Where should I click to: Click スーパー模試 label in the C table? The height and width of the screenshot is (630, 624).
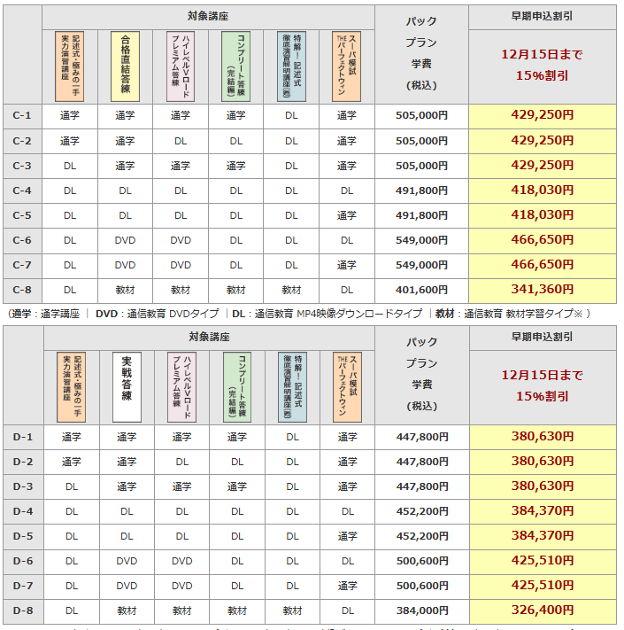pyautogui.click(x=347, y=66)
